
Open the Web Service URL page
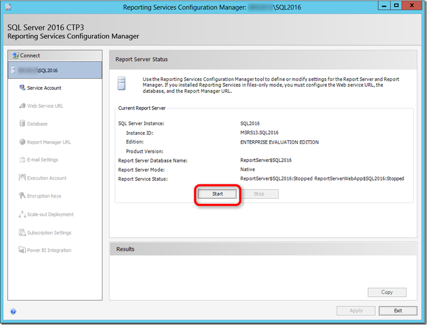click(45, 106)
